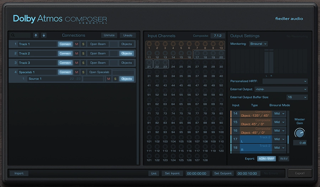This screenshot has height=187, width=320.
Task: Select input channel 43 circle
Action: (165, 81)
